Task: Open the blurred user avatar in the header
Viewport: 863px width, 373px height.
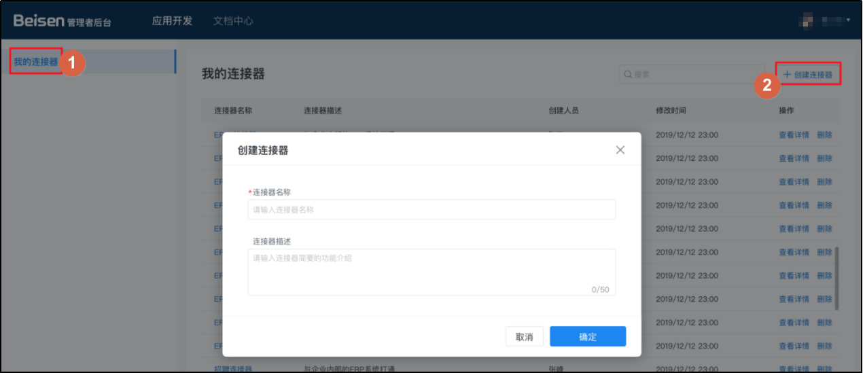Action: (x=805, y=21)
